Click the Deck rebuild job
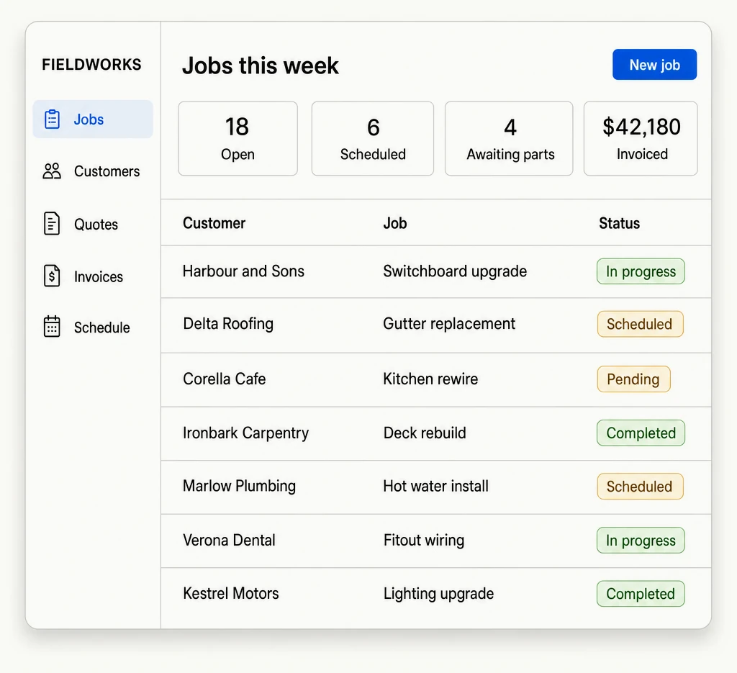This screenshot has width=737, height=673. coord(425,433)
